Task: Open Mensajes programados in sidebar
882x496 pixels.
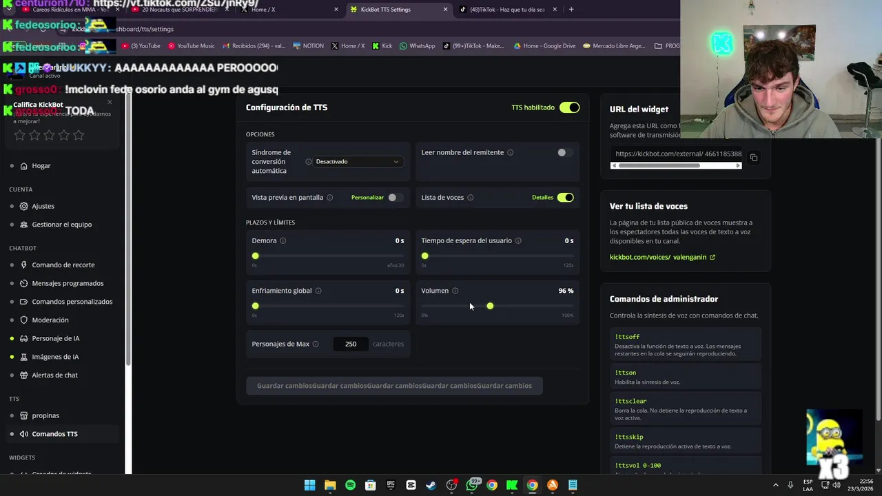Action: pyautogui.click(x=68, y=284)
